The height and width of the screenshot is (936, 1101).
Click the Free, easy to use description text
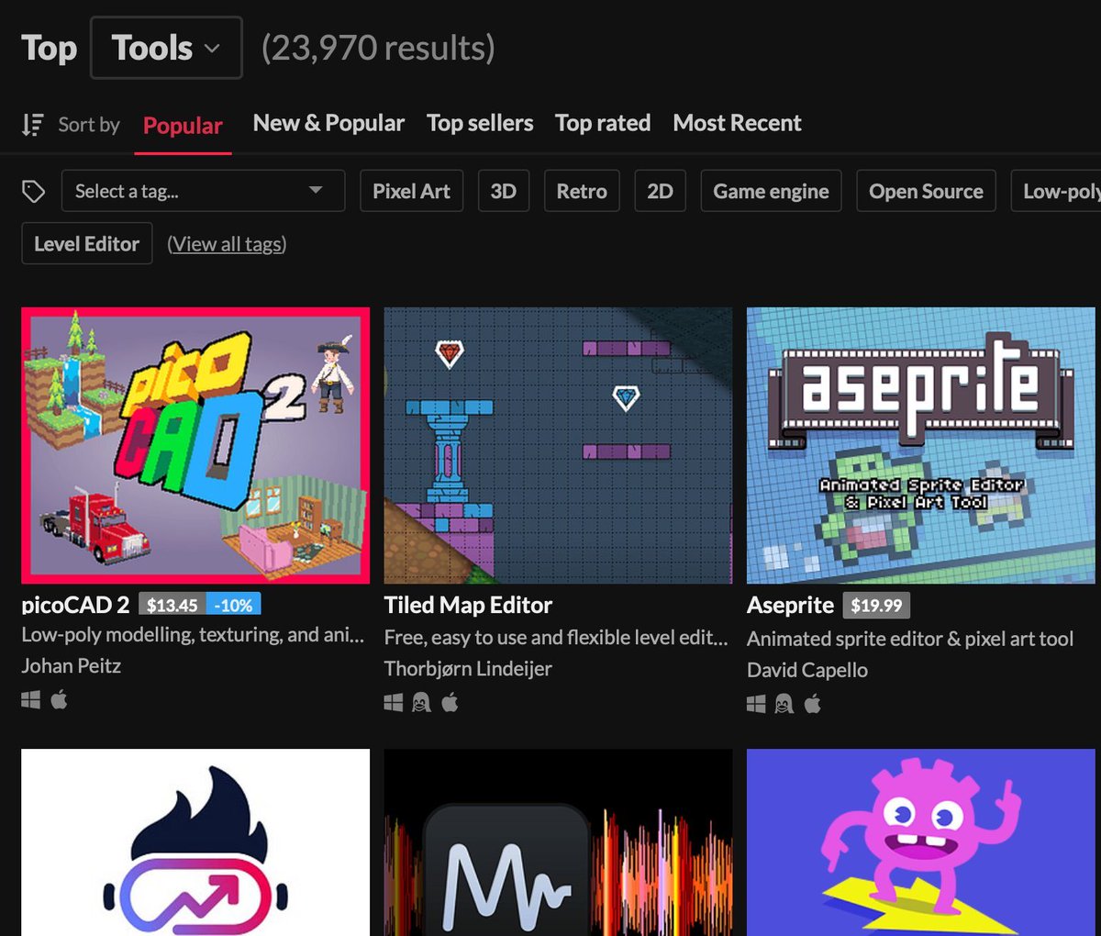click(x=556, y=637)
